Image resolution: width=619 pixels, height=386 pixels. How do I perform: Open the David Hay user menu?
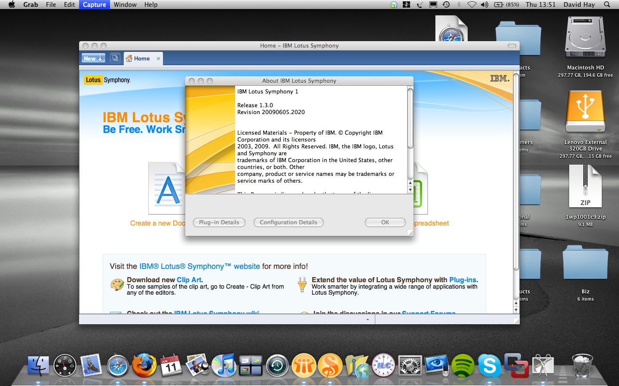coord(579,5)
